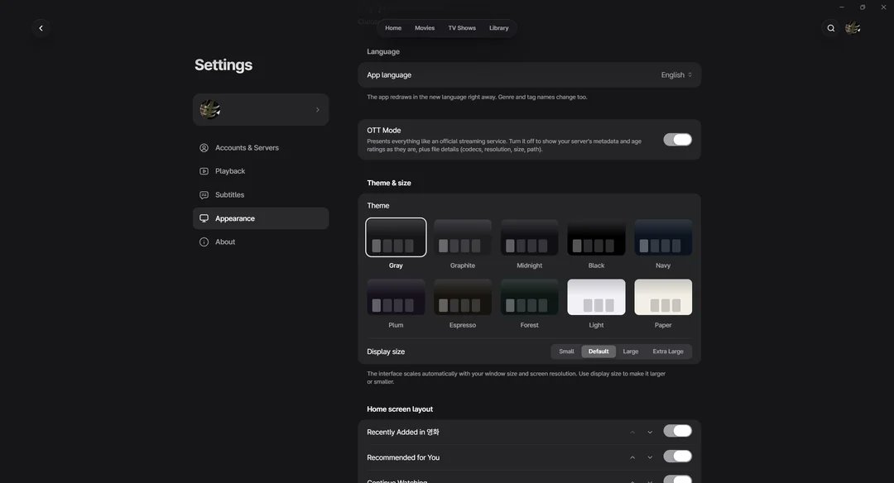Pick the Plum theme
The width and height of the screenshot is (894, 483).
tap(396, 297)
